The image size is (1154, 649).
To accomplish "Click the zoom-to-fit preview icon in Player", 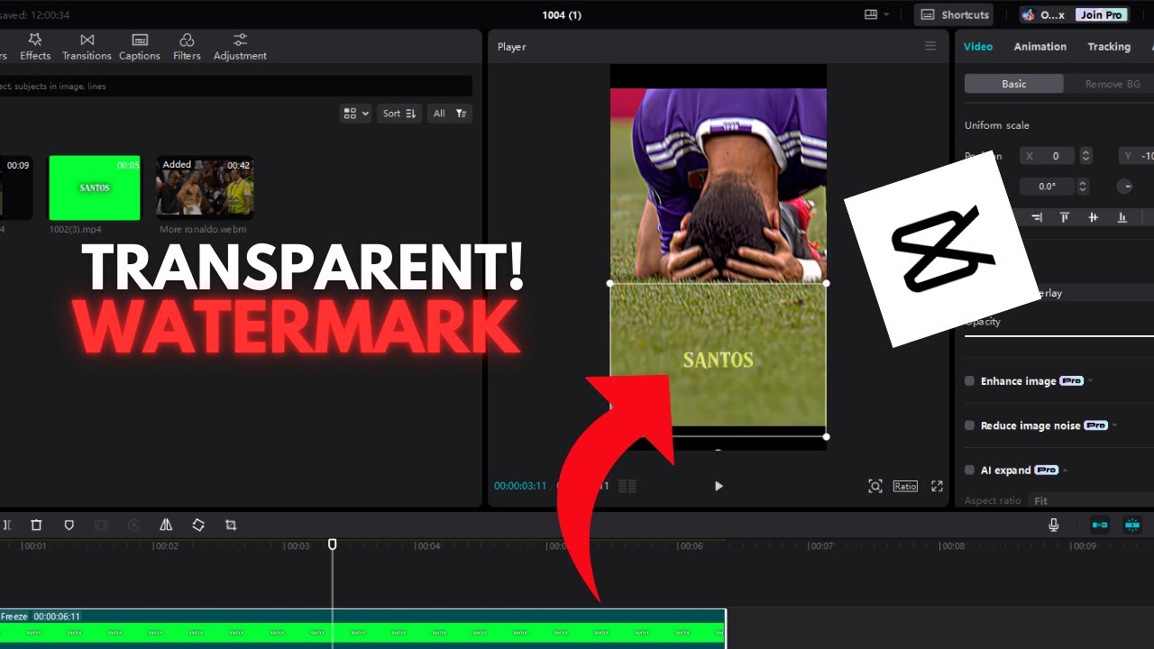I will click(875, 486).
